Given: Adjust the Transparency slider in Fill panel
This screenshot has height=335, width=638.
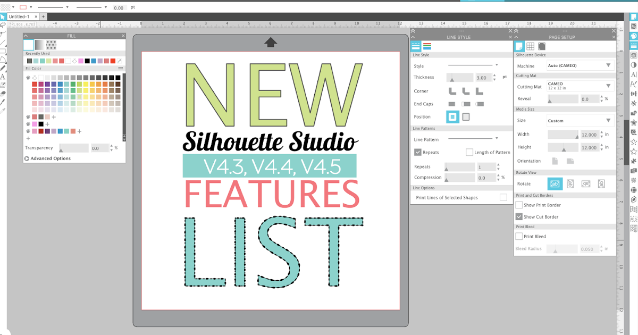Looking at the screenshot, I should coord(74,148).
